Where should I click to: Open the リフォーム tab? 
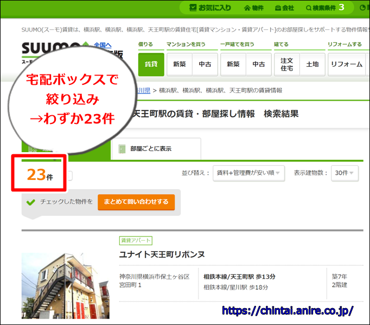[347, 64]
